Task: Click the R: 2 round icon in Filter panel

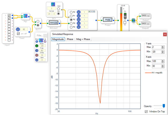Action: (37, 42)
